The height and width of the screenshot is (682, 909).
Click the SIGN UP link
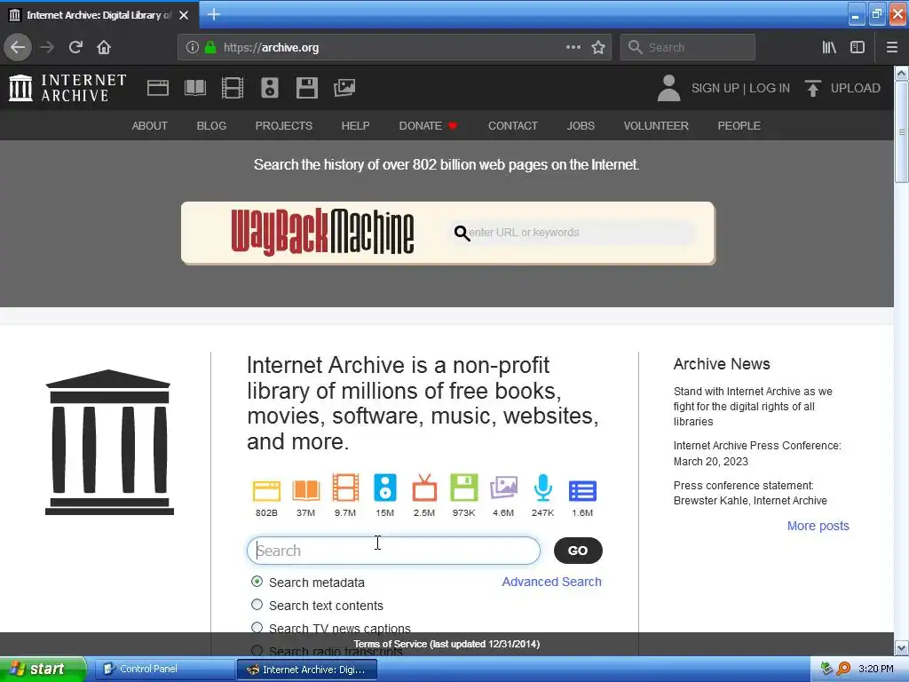(715, 88)
